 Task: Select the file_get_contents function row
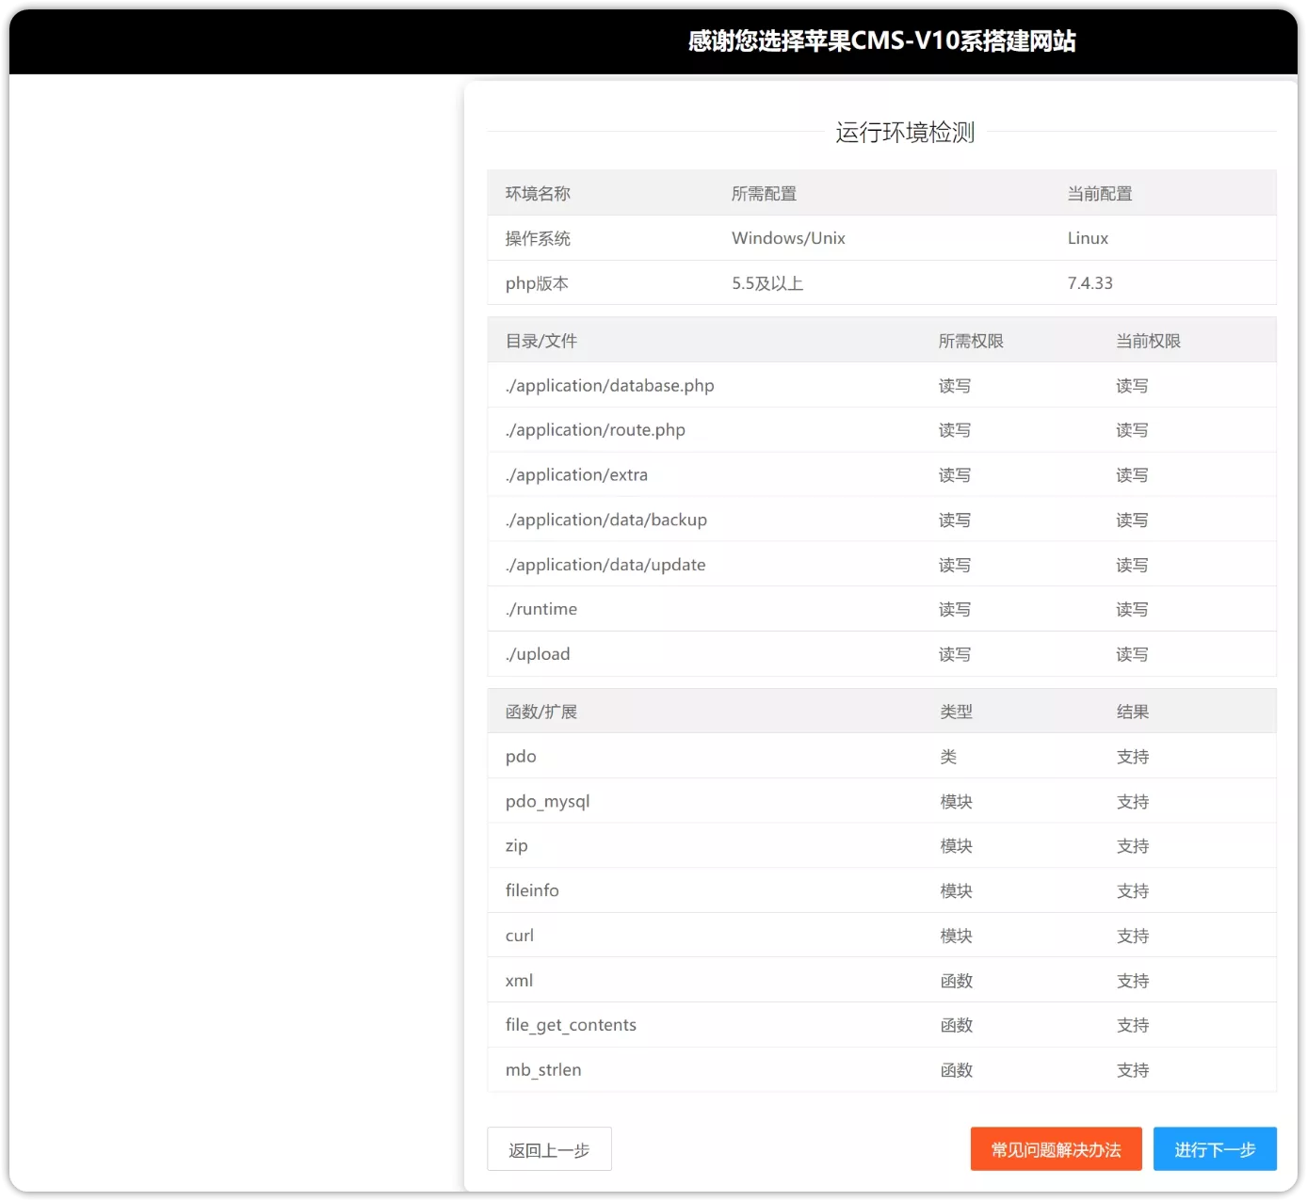(x=571, y=1025)
